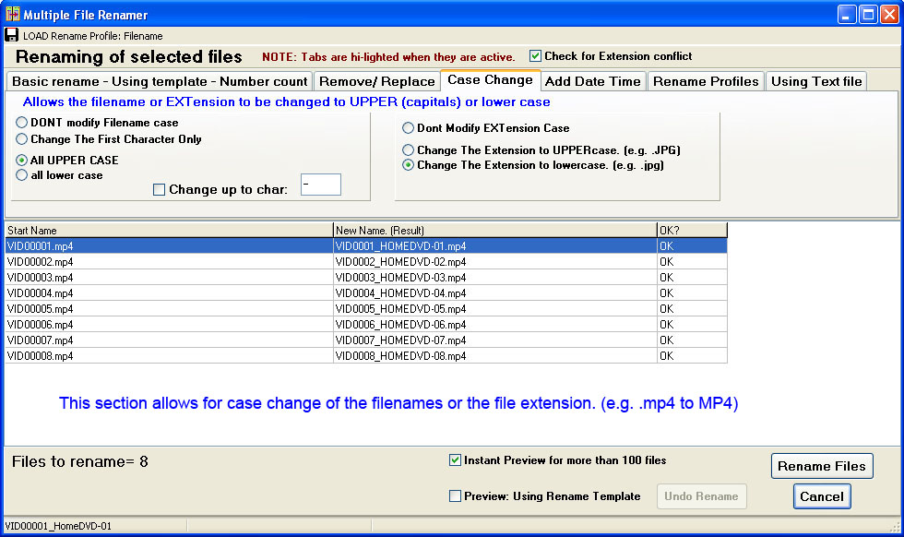Click the Files to rename= 8 label
Screen dimensions: 904x537
point(80,461)
